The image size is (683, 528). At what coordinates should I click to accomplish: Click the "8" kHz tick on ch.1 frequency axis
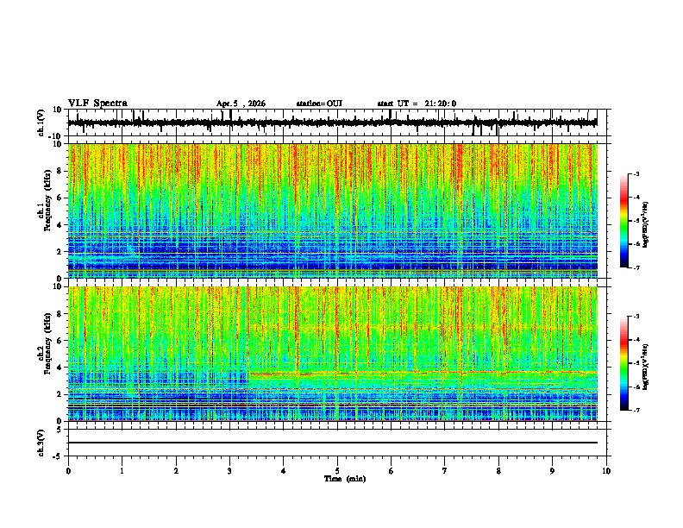pos(60,171)
